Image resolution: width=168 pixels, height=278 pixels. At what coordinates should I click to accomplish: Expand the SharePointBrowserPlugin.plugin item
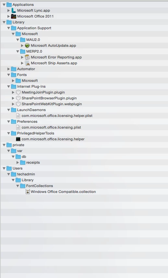coord(13,98)
